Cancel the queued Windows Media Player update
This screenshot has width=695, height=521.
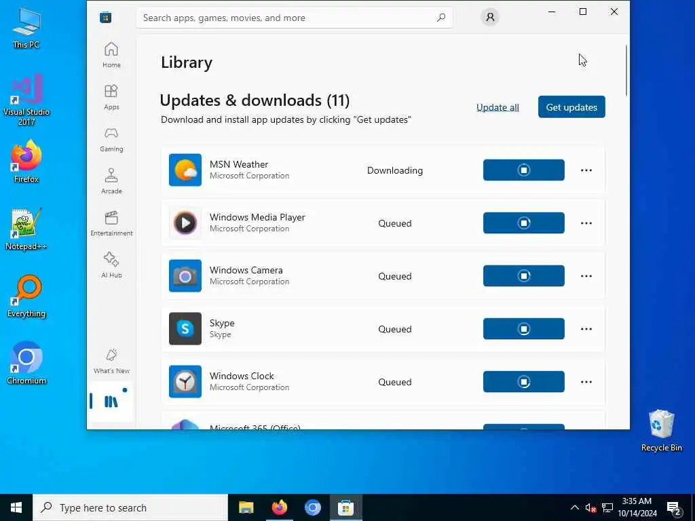point(523,223)
